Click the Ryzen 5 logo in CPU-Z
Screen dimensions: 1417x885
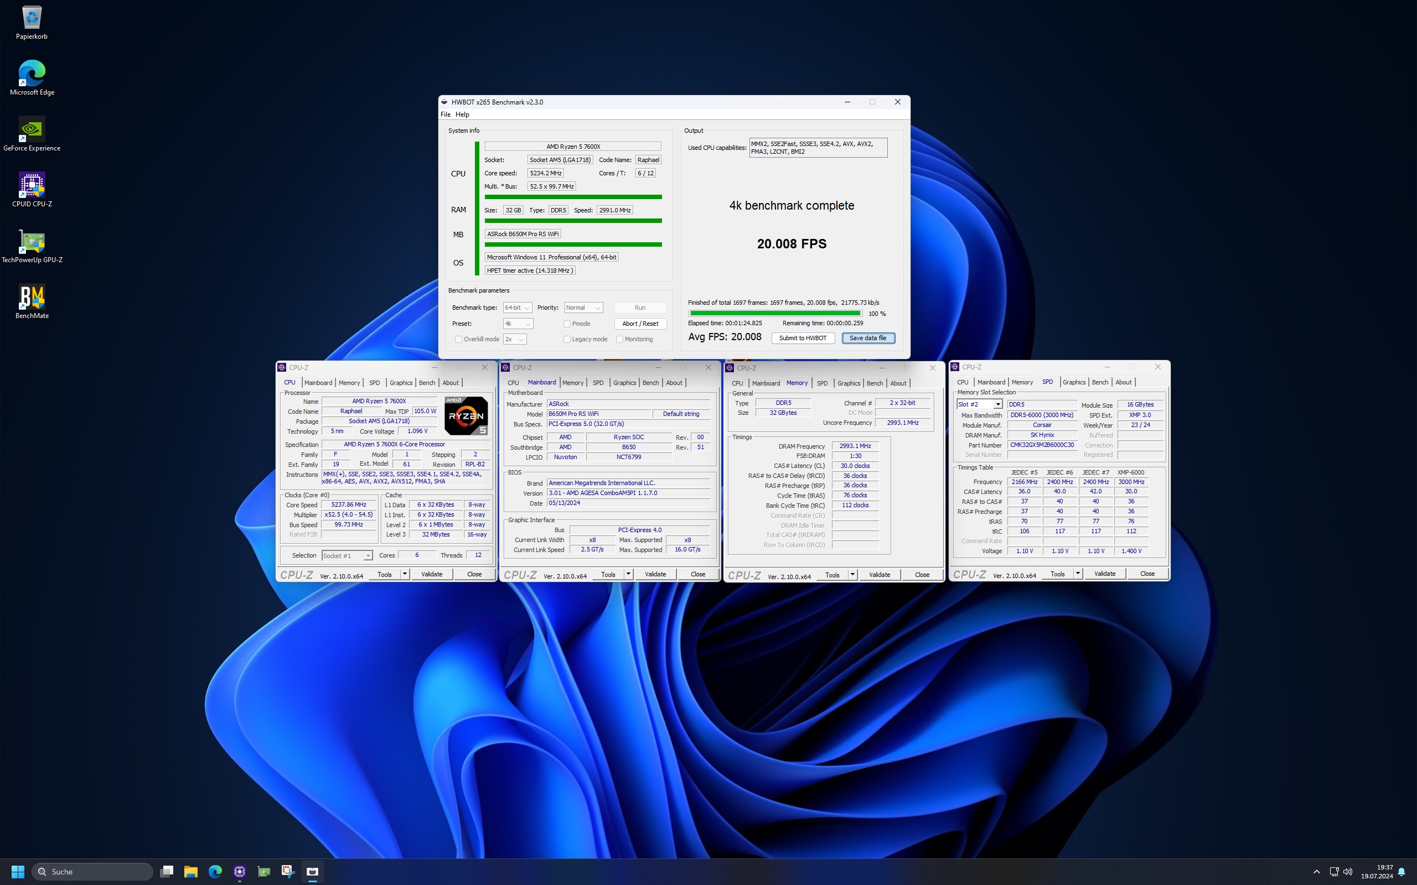(x=466, y=415)
